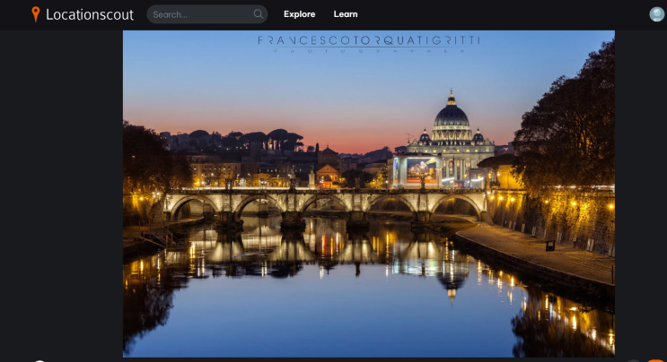Open the Rome bridge sunset photo
The height and width of the screenshot is (362, 667).
[369, 194]
